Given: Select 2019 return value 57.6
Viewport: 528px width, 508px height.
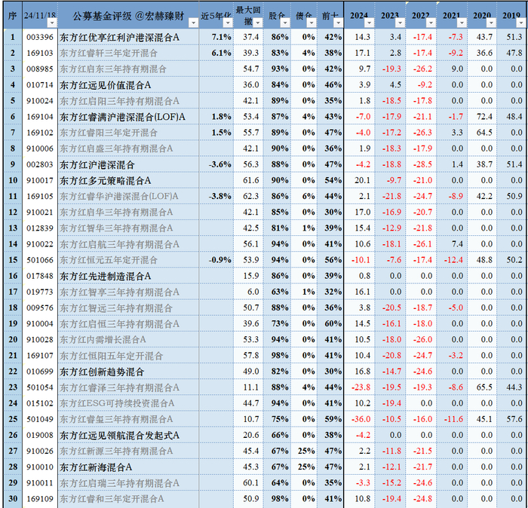Looking at the screenshot, I should pos(514,420).
